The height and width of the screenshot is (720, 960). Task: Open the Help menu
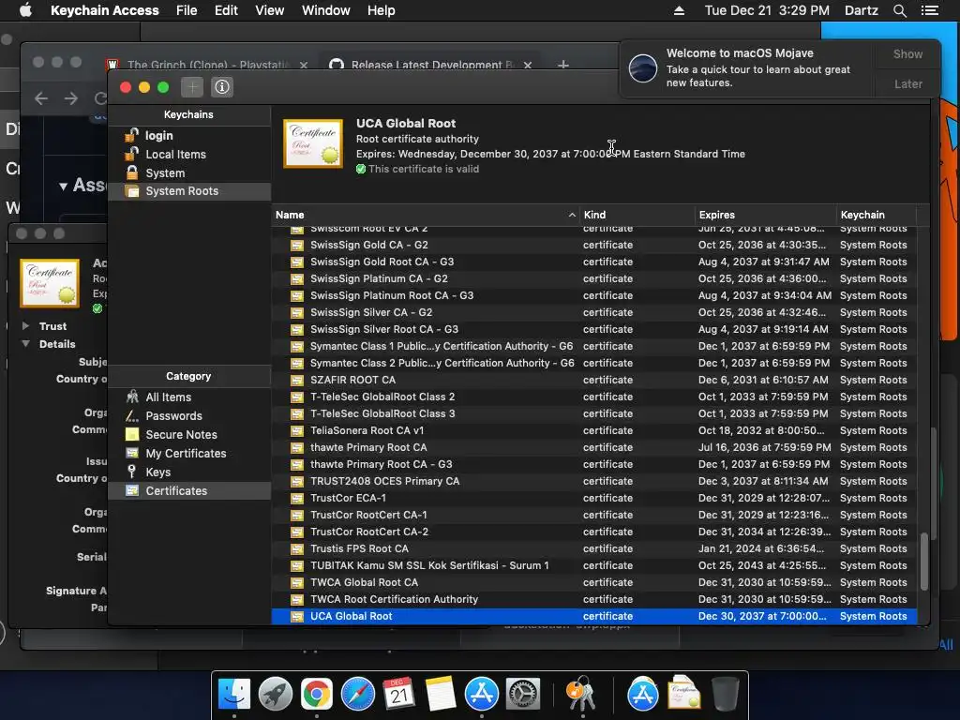coord(381,10)
